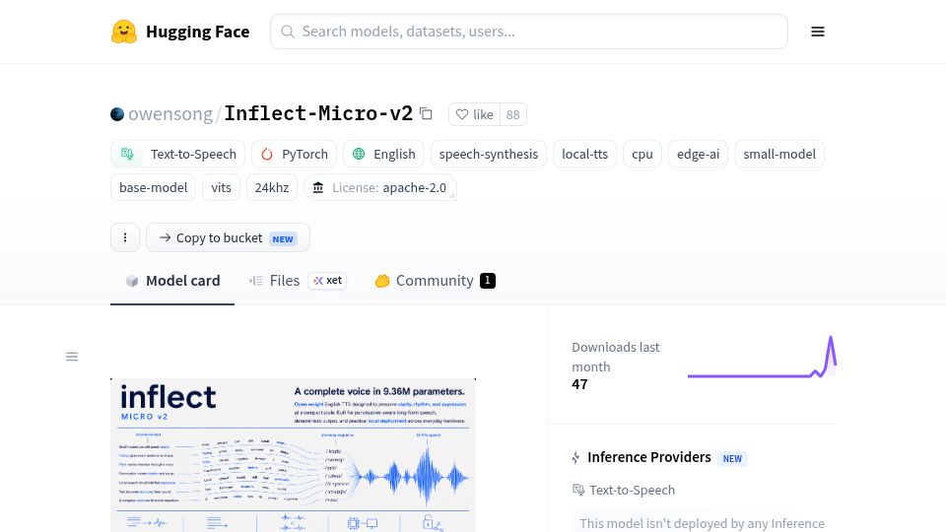The height and width of the screenshot is (532, 946).
Task: Open the local-tts tag
Action: [584, 154]
